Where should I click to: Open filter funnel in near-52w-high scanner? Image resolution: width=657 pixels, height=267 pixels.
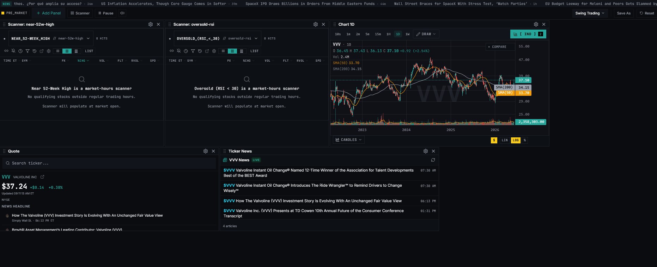point(28,51)
